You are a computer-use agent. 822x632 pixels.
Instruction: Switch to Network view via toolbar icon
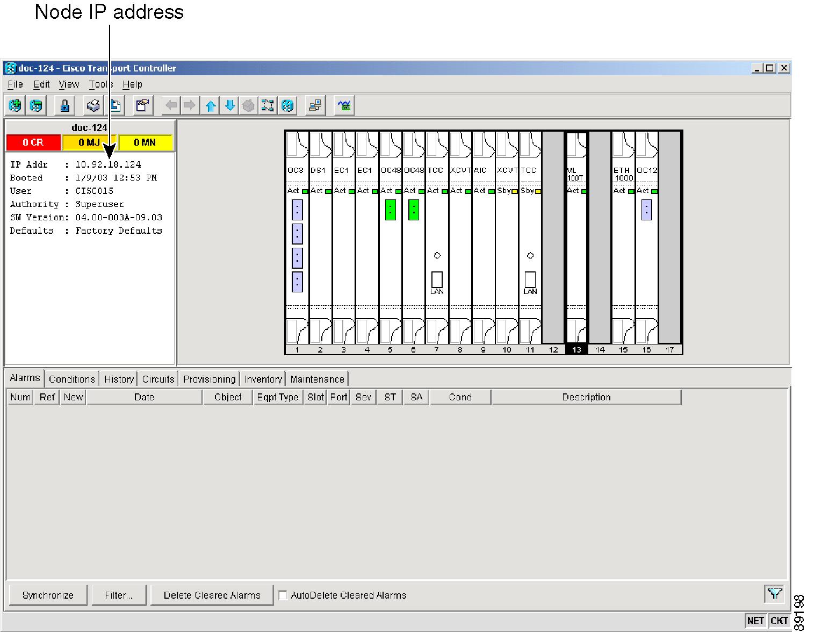[268, 105]
